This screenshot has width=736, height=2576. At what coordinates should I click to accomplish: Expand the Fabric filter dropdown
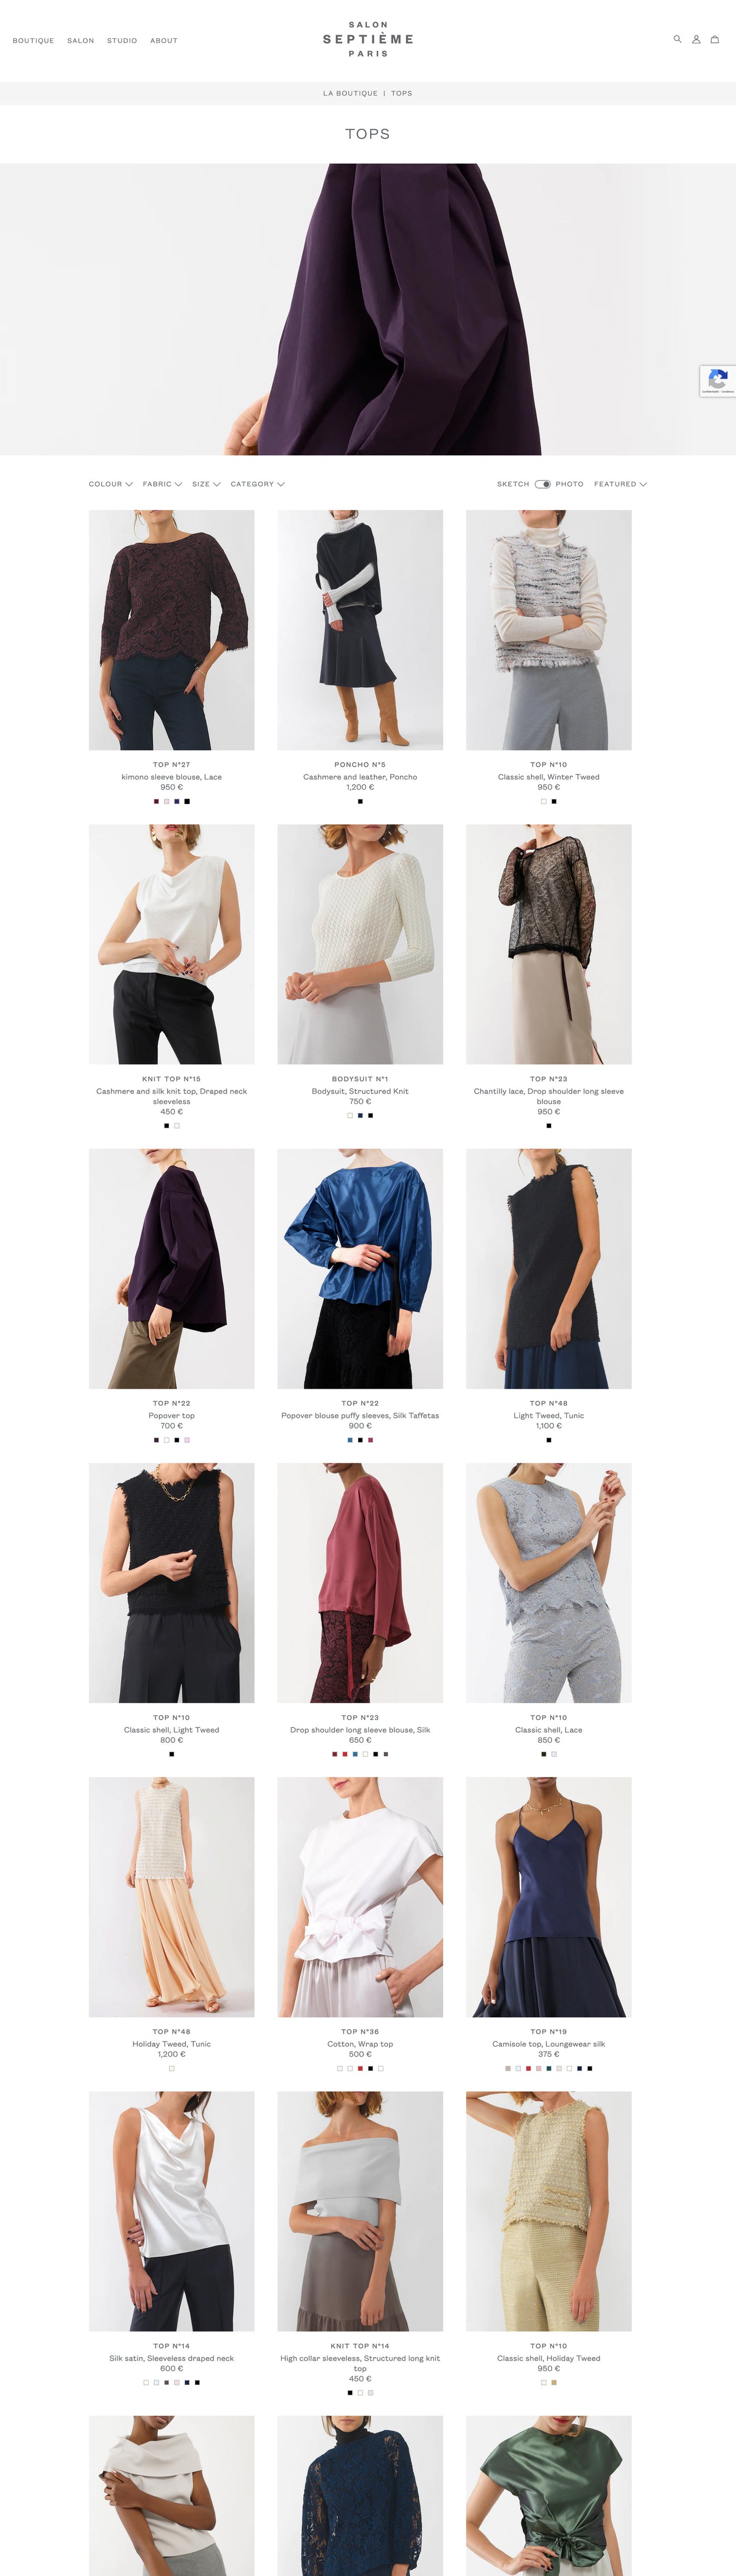162,484
